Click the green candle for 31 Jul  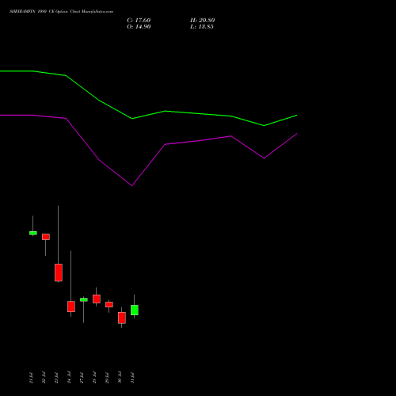click(x=135, y=310)
